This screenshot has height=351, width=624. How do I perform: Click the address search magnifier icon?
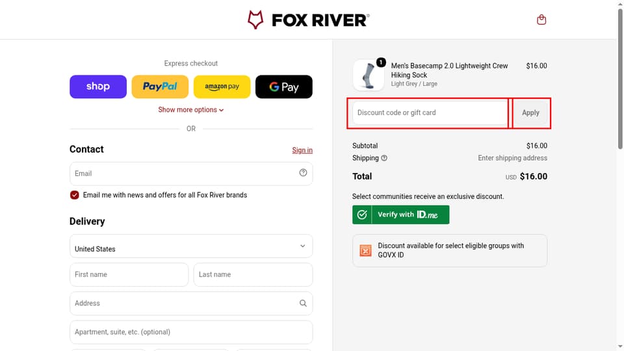pyautogui.click(x=303, y=304)
